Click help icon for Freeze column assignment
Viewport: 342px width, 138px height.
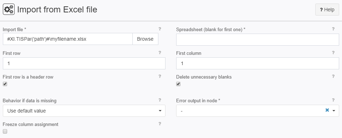tap(160, 124)
